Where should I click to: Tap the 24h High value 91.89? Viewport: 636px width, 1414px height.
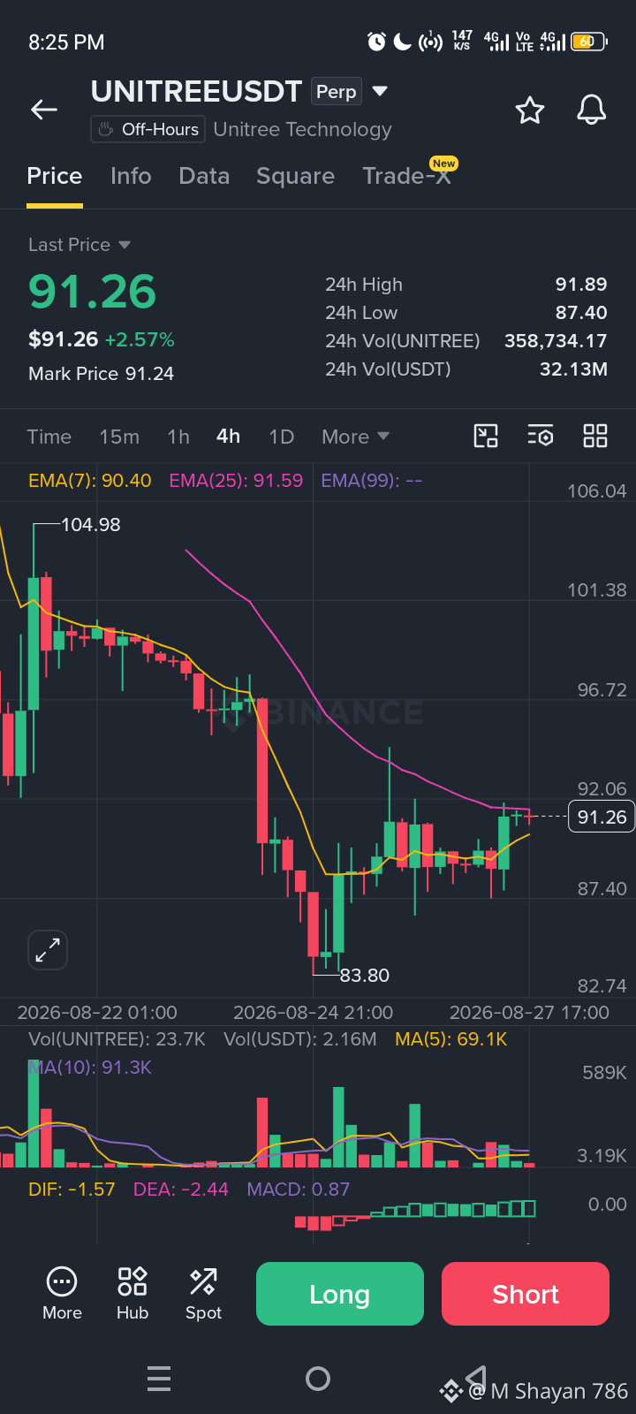tap(581, 285)
